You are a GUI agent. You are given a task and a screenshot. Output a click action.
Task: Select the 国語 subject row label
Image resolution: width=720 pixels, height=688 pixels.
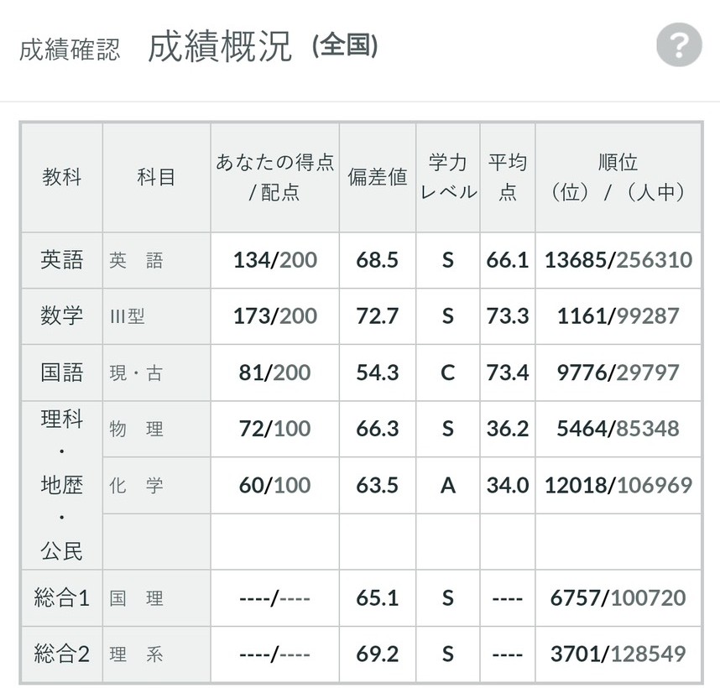pyautogui.click(x=62, y=373)
